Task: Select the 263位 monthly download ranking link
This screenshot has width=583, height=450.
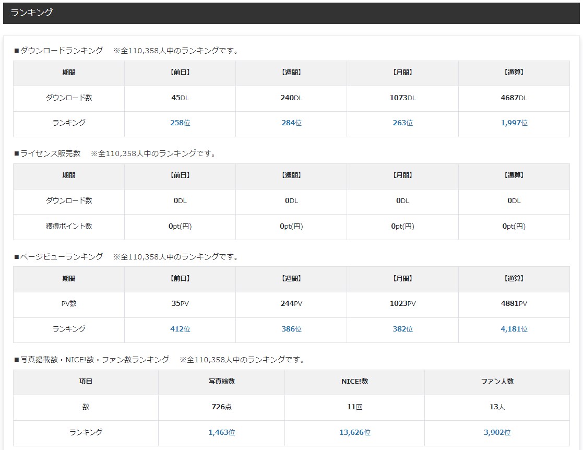Action: pyautogui.click(x=402, y=123)
